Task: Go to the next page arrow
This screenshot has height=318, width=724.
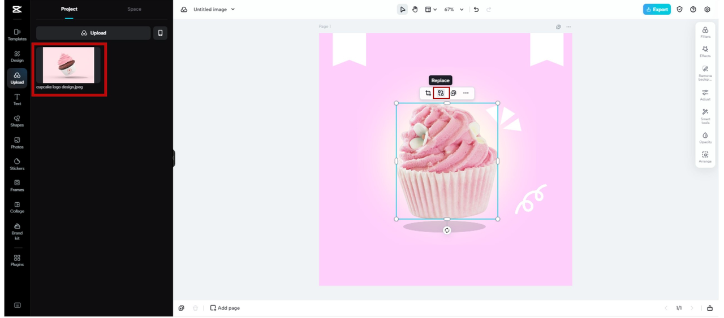Action: tap(691, 308)
